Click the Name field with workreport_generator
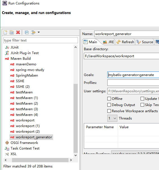The width and height of the screenshot is (159, 170). [127, 34]
